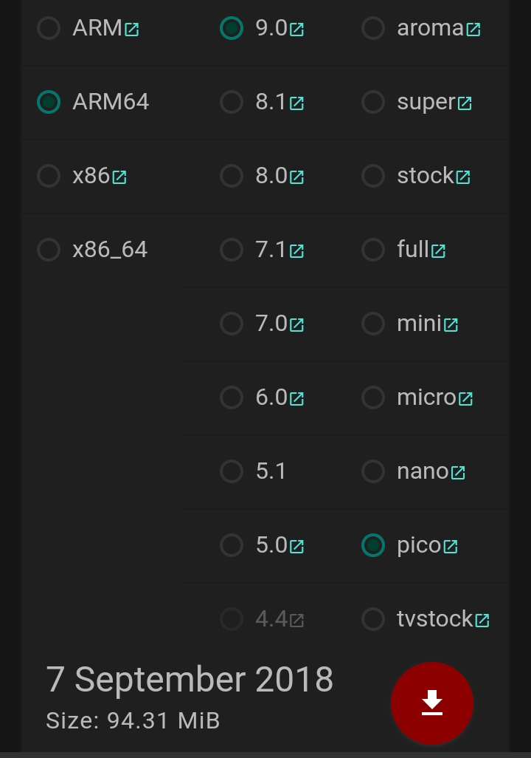Choose Android 6.0 radio button
The height and width of the screenshot is (758, 531).
click(x=232, y=397)
